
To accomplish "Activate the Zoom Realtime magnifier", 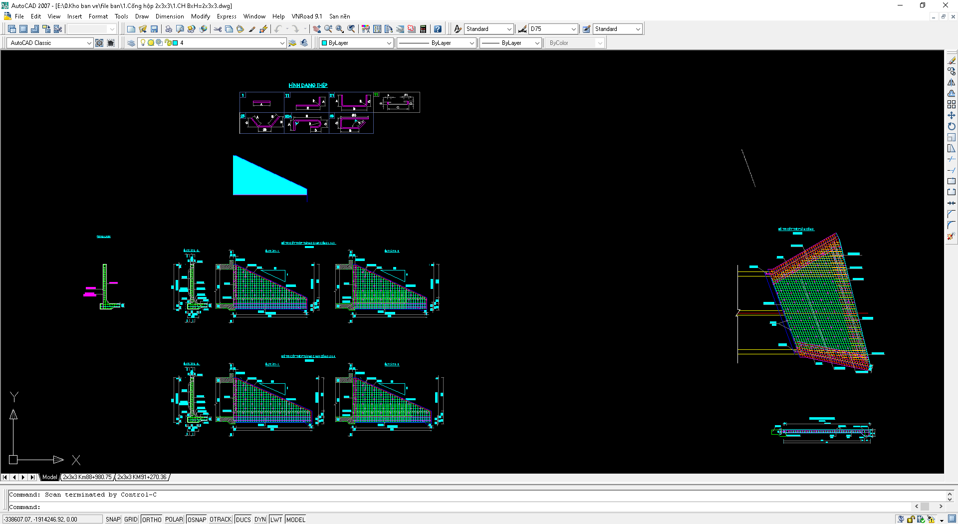I will [x=328, y=29].
